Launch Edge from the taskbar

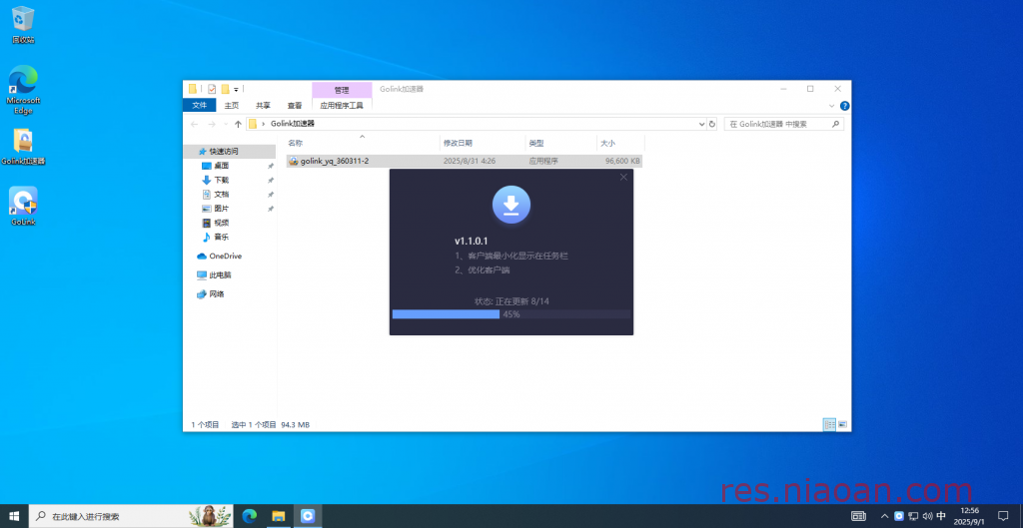tap(249, 516)
